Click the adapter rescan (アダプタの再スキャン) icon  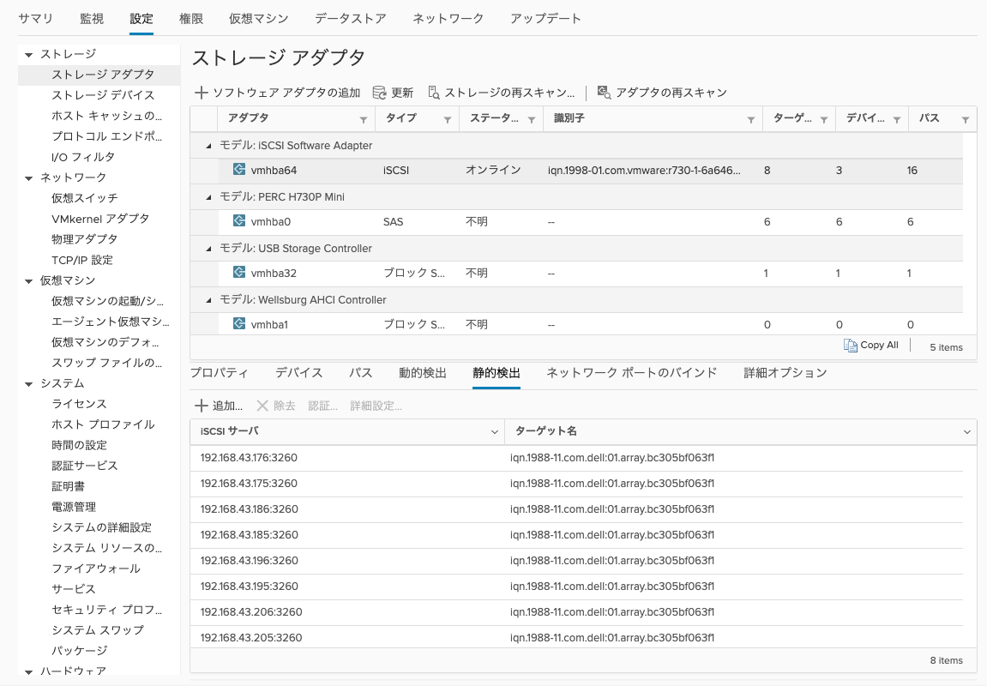pos(604,93)
